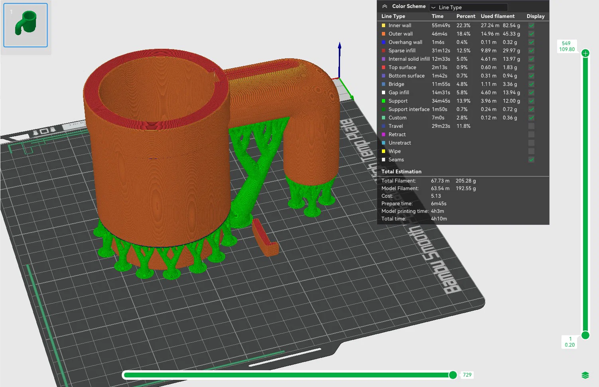Click the bright green Support color icon
Screen dimensions: 599x387
click(384, 101)
